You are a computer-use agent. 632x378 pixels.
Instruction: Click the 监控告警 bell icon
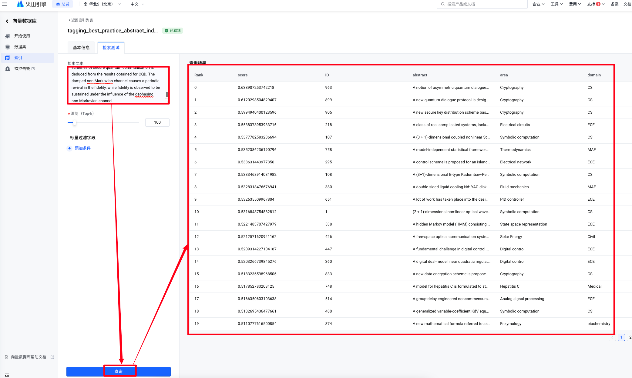[x=8, y=69]
